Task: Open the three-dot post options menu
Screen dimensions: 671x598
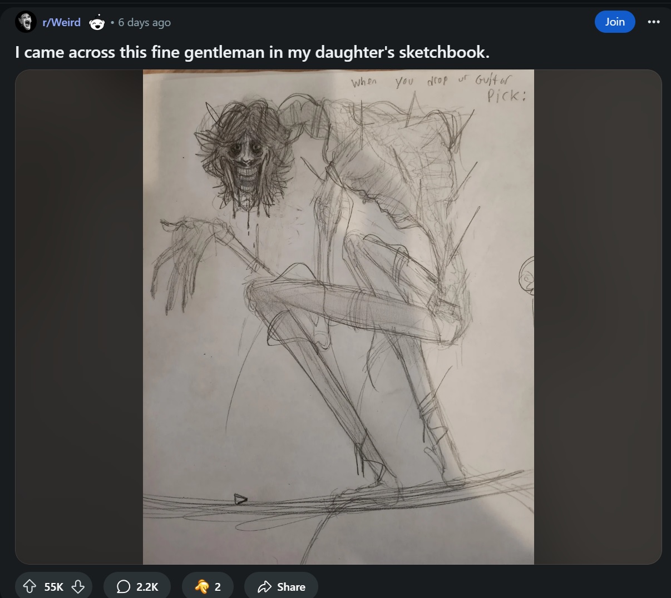Action: tap(654, 22)
